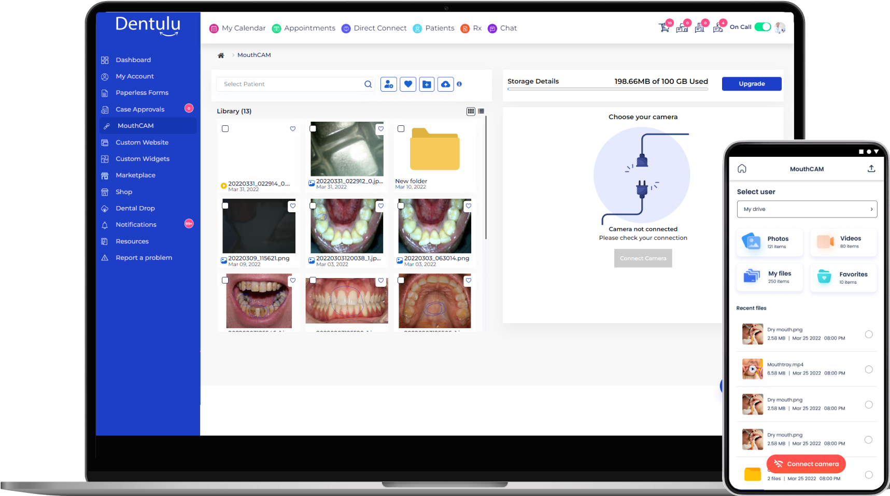Open Rx in the top navigation
The image size is (890, 496).
(471, 28)
